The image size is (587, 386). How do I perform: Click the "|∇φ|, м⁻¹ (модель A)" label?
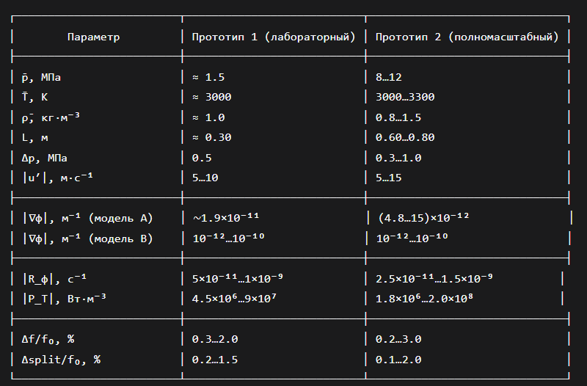tap(87, 218)
